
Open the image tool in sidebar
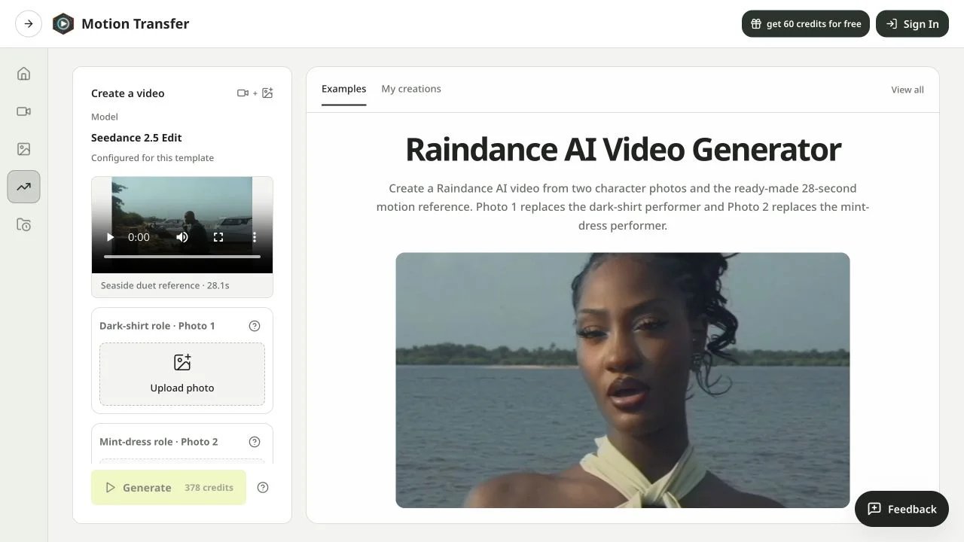click(x=24, y=149)
